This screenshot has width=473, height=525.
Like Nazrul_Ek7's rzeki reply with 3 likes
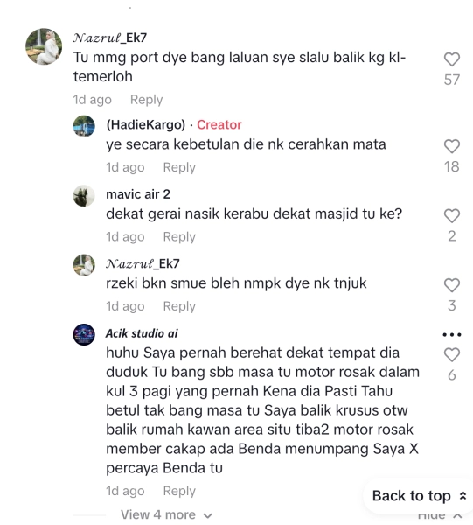452,285
